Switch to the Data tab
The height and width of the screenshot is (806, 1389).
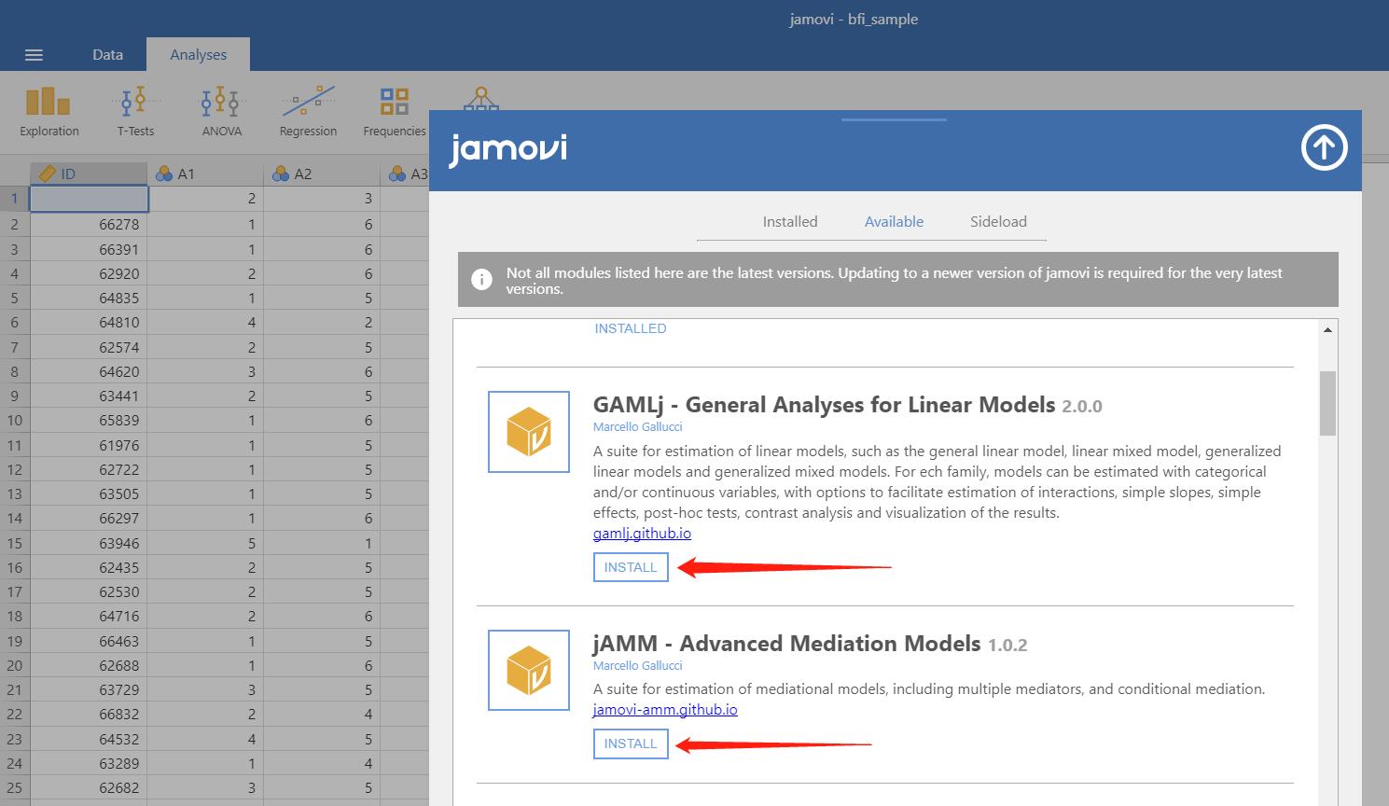coord(107,54)
